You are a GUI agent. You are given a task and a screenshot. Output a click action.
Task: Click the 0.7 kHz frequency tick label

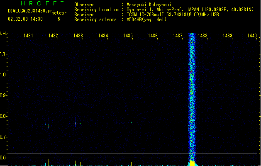(x=3, y=137)
